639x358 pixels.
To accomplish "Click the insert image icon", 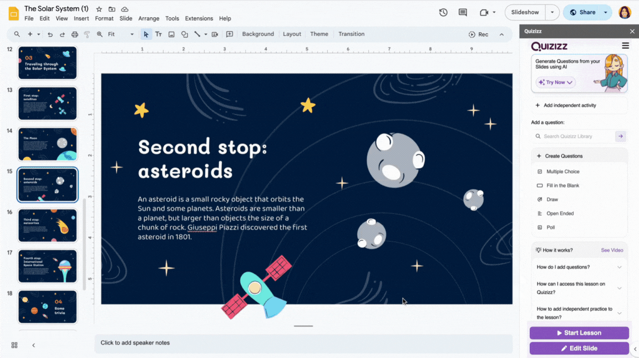I will click(171, 34).
